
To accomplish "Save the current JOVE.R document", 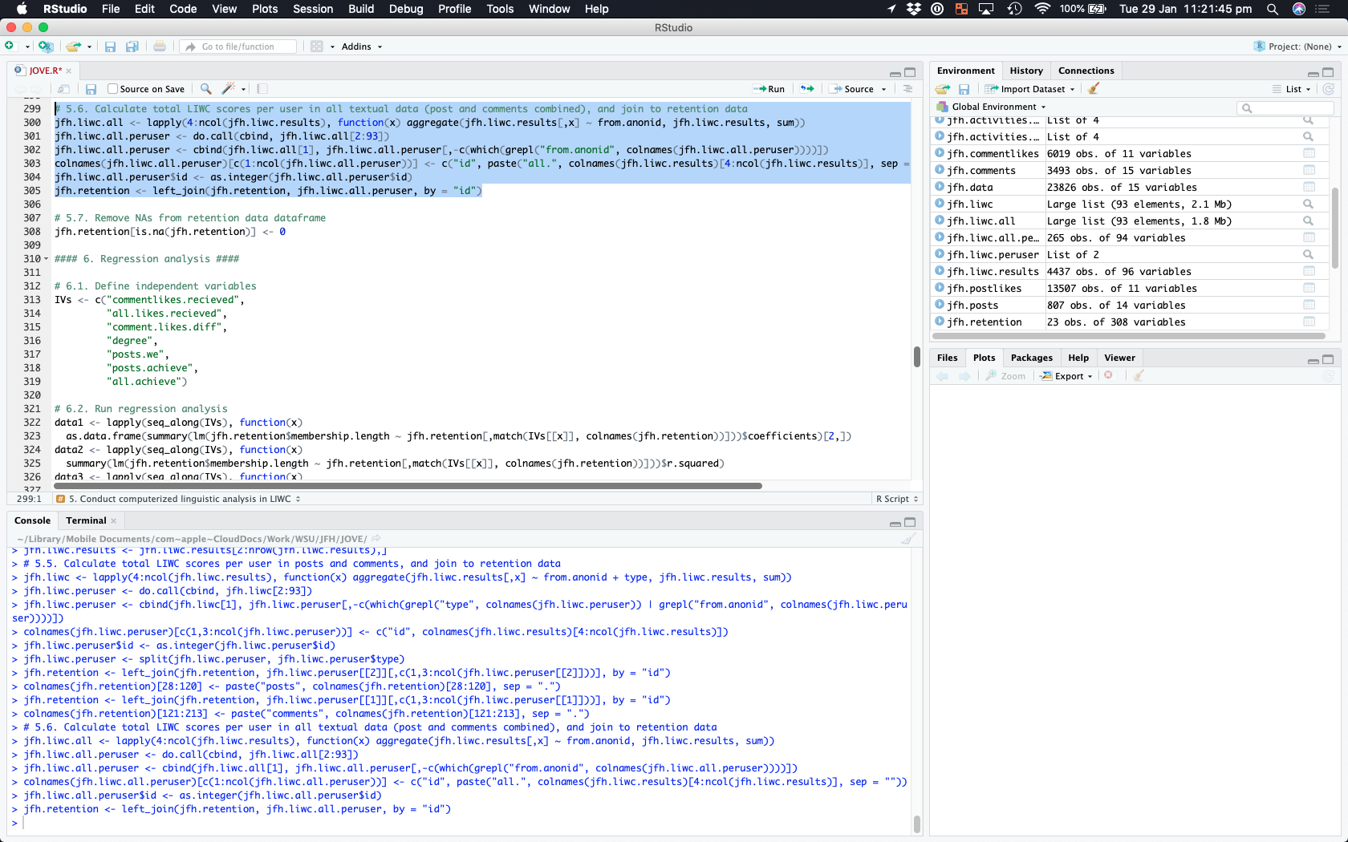I will [91, 89].
